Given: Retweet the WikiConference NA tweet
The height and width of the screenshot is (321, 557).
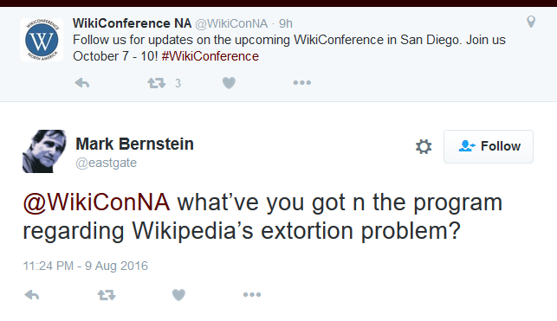Looking at the screenshot, I should [157, 83].
